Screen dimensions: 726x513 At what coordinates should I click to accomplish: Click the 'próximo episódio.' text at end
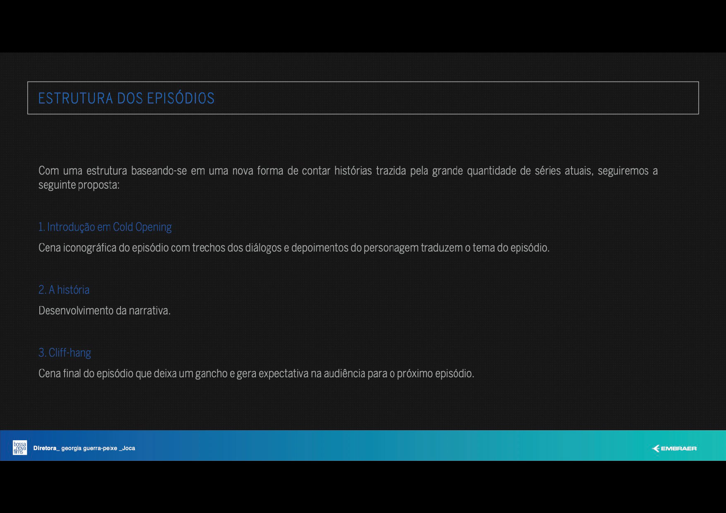435,374
